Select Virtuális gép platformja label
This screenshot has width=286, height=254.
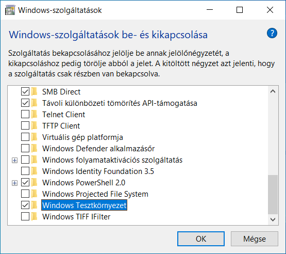[82, 137]
